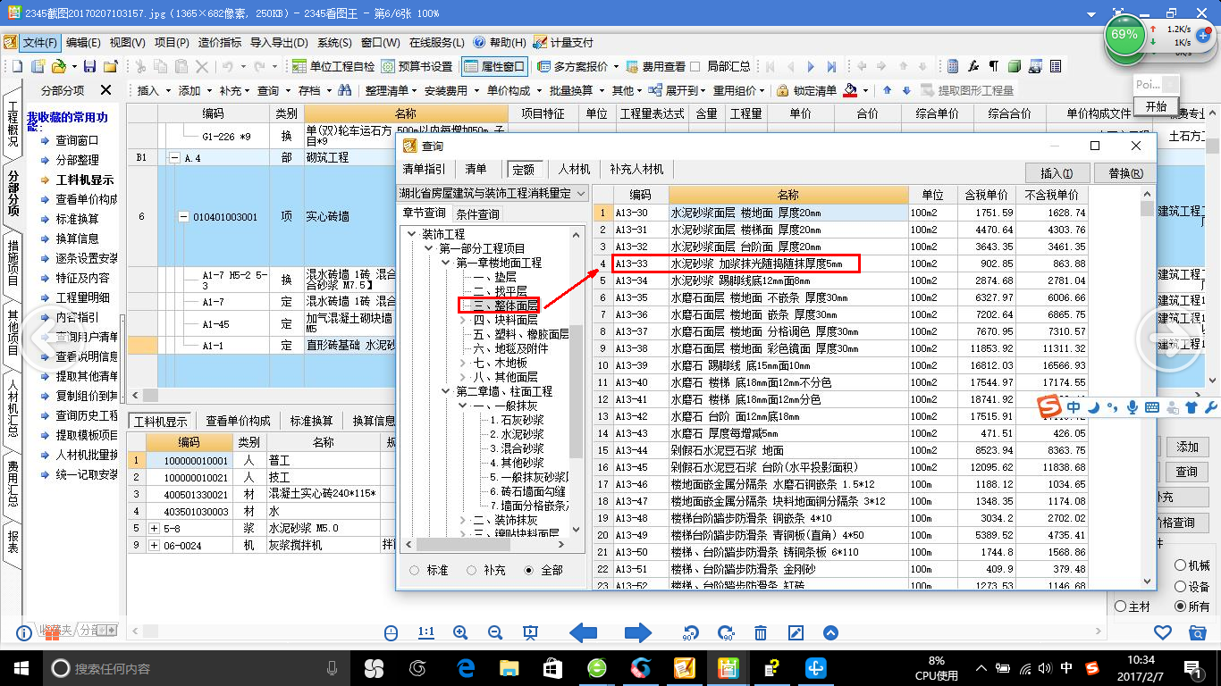The image size is (1221, 686).
Task: Collapse the A.4 砌筑工程 row
Action: (x=174, y=157)
